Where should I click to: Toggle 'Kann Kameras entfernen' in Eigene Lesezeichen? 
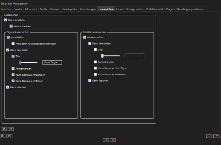pos(13,81)
